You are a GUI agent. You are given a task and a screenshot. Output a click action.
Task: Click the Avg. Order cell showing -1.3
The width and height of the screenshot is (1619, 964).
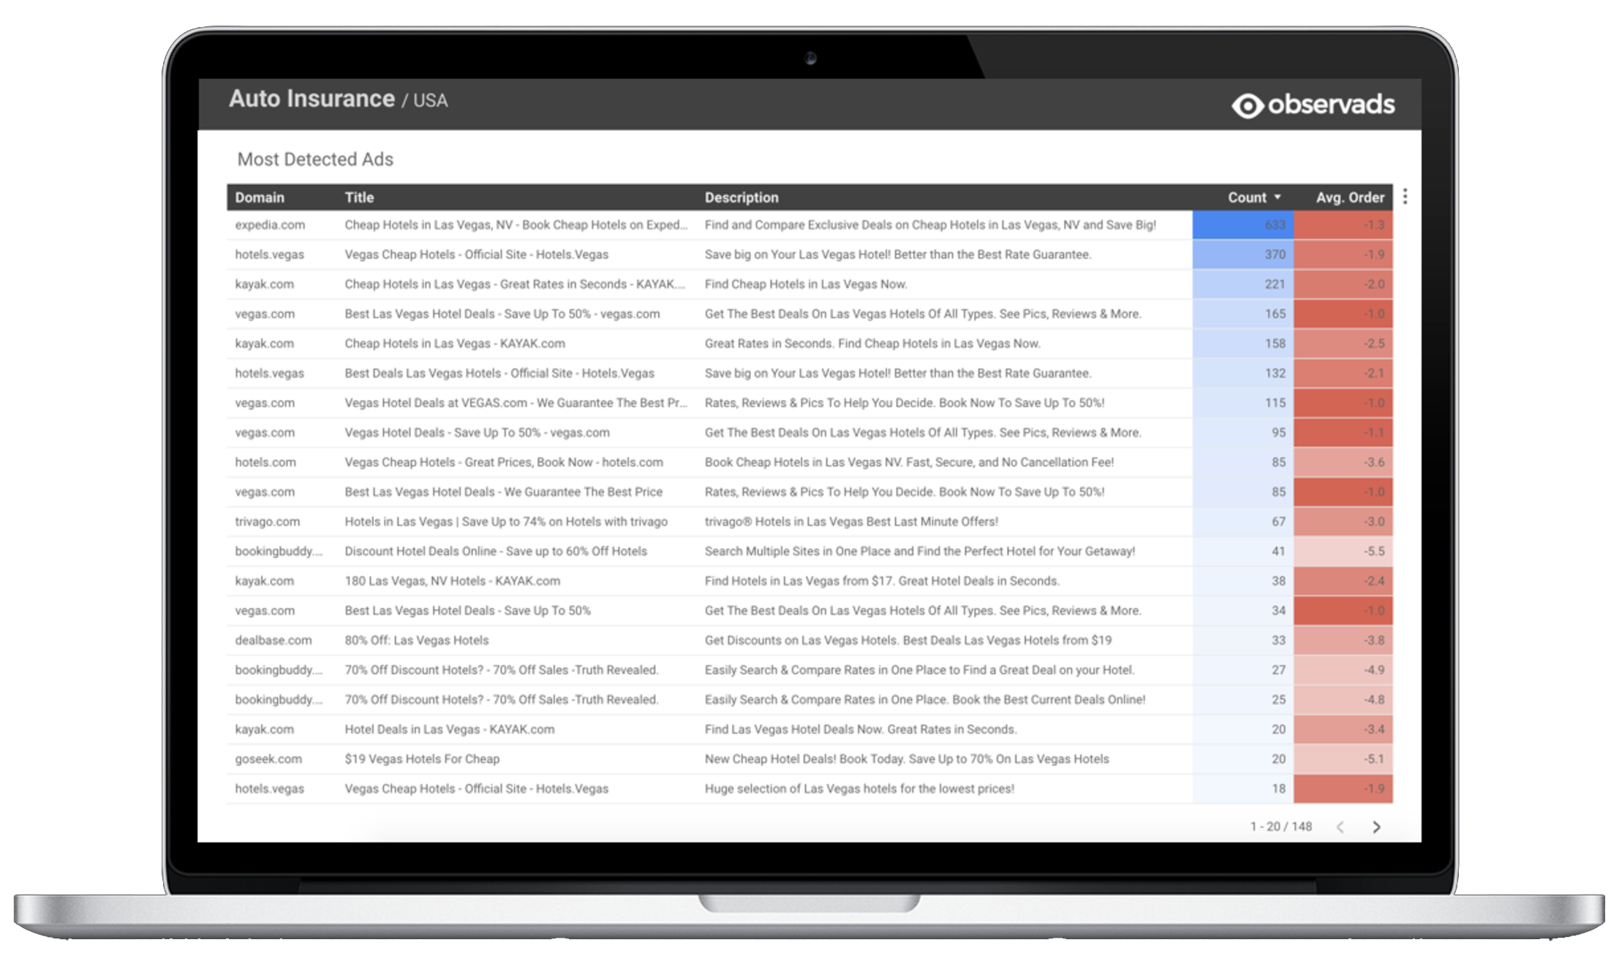pos(1343,225)
